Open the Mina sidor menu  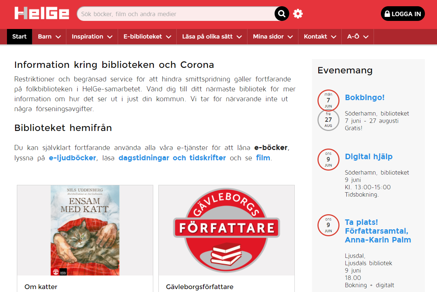click(272, 37)
